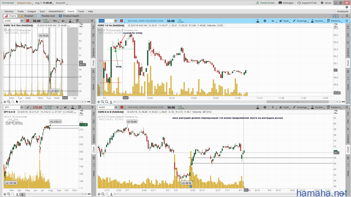351x197 pixels.
Task: Open chart settings gear in top-right chart
Action: pos(265,21)
